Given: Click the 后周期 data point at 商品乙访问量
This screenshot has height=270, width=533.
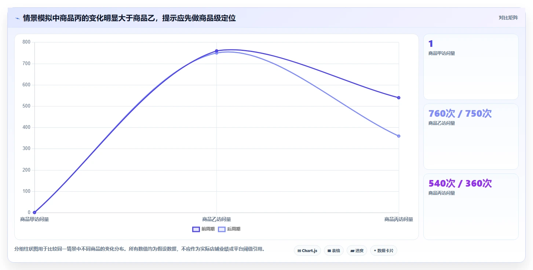Looking at the screenshot, I should 216,53.
